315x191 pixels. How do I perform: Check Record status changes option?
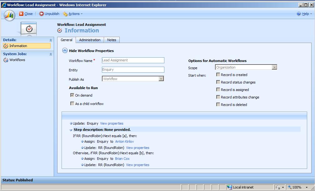[x=218, y=82]
